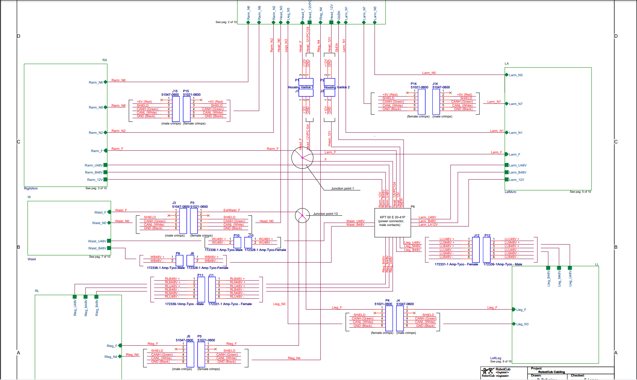Screen dimensions: 637x380
Task: Click the 'See pag. 7 of 10' Waist reference
Action: tap(100, 257)
